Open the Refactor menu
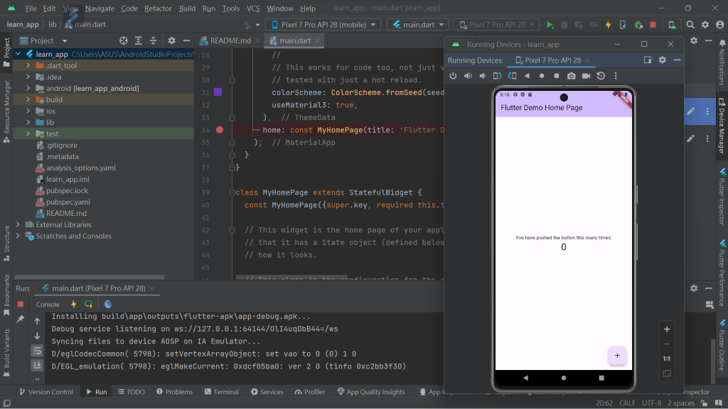728x409 pixels. [x=158, y=9]
